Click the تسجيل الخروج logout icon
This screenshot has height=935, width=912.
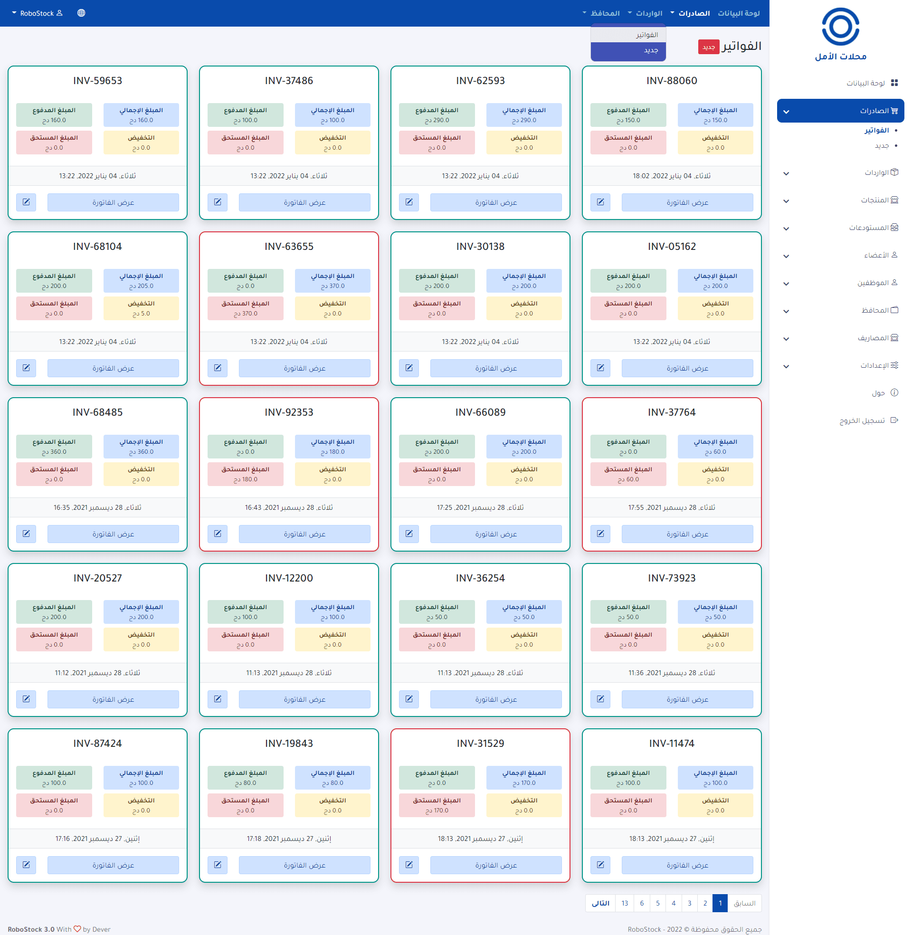click(x=894, y=420)
